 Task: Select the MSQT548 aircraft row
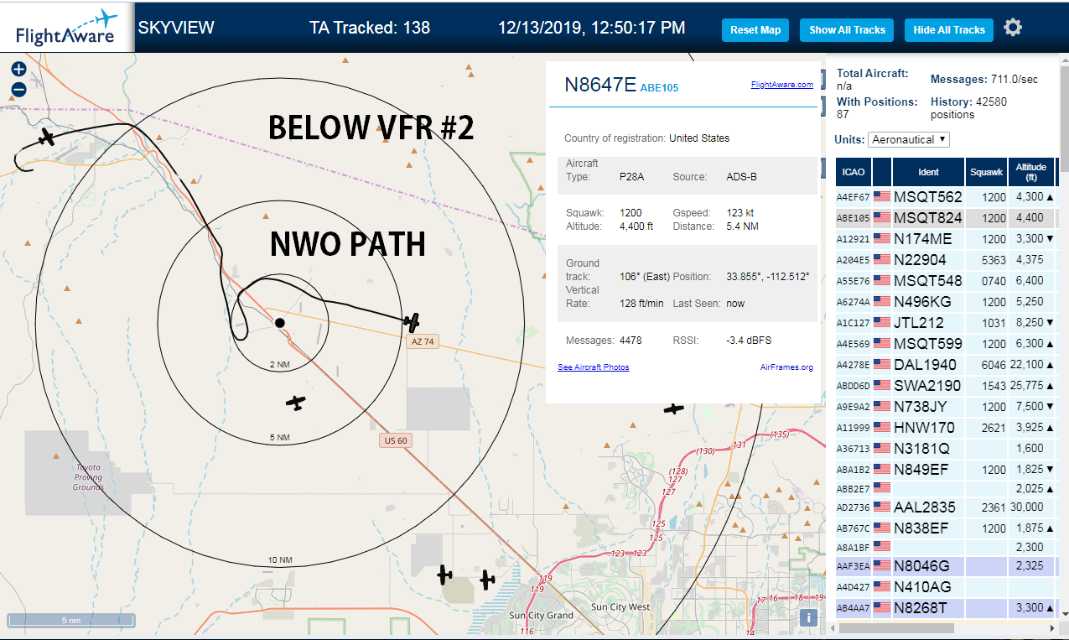pyautogui.click(x=946, y=281)
